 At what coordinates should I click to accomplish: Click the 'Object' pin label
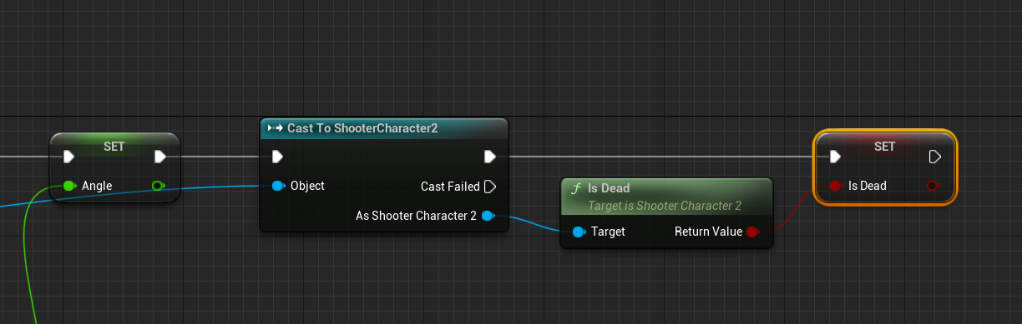tap(307, 186)
